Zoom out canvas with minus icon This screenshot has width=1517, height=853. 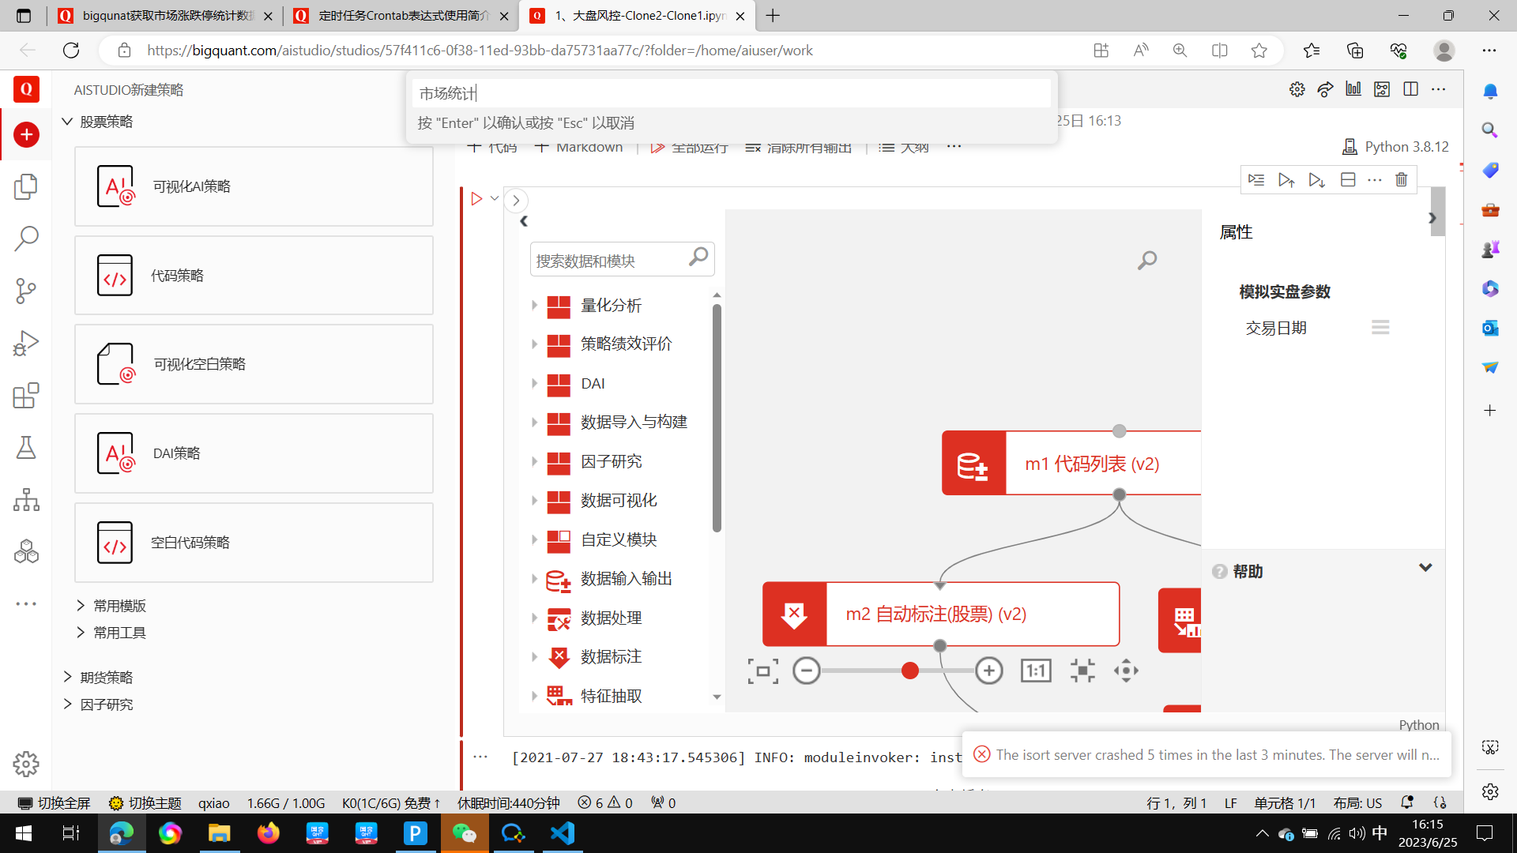click(x=807, y=671)
